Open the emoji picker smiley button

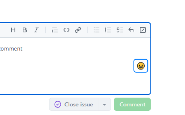click(141, 66)
